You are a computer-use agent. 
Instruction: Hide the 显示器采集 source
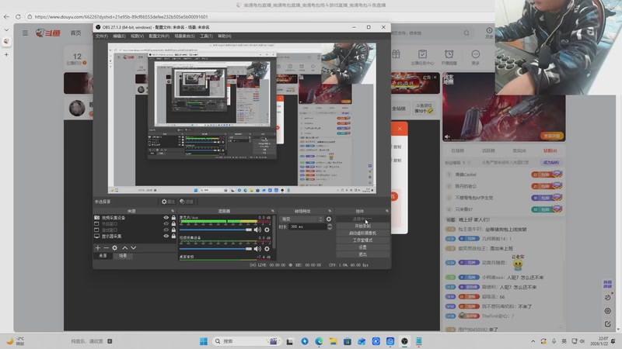point(166,236)
